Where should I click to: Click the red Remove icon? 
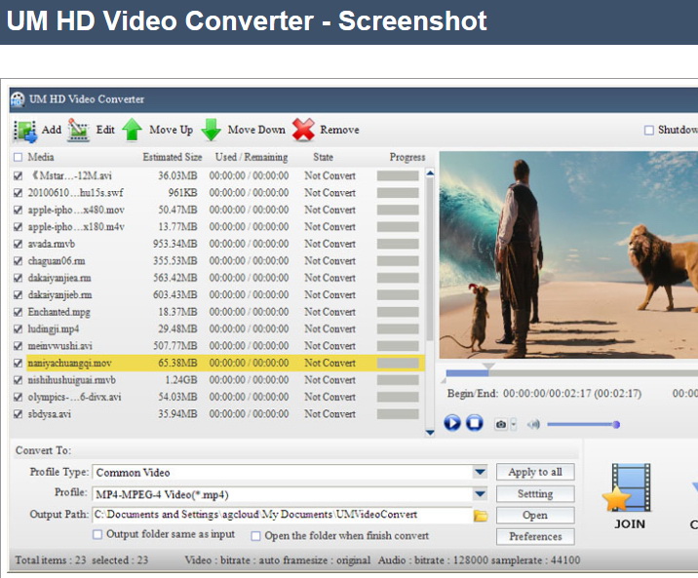point(303,130)
